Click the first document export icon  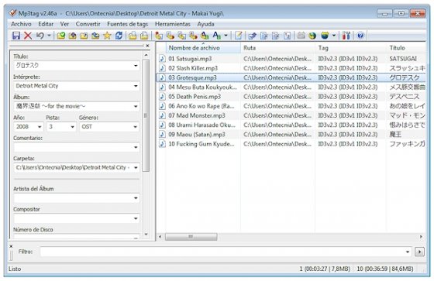tap(263, 36)
